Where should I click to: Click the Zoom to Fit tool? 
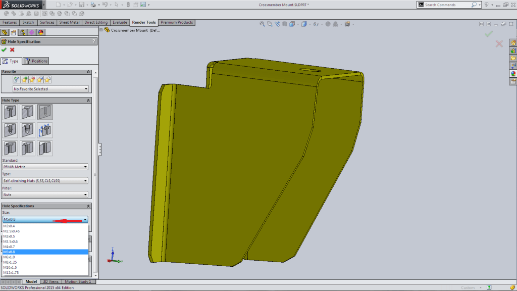[x=262, y=23]
